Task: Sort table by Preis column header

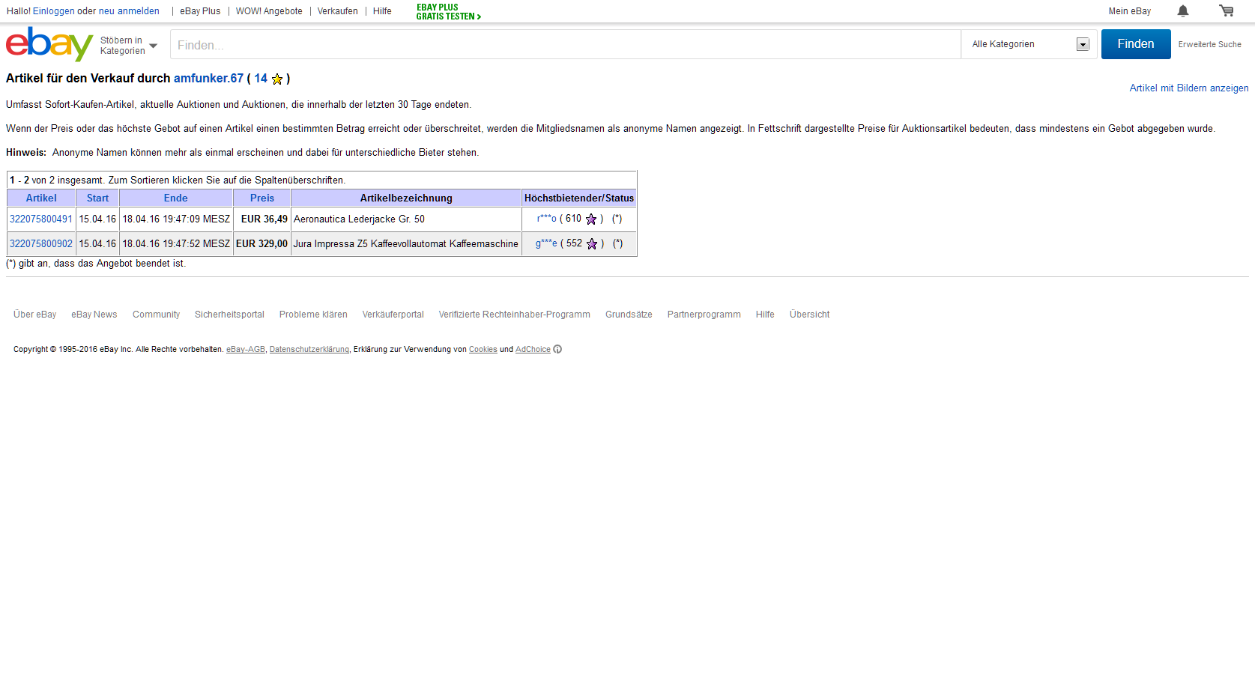Action: coord(262,198)
